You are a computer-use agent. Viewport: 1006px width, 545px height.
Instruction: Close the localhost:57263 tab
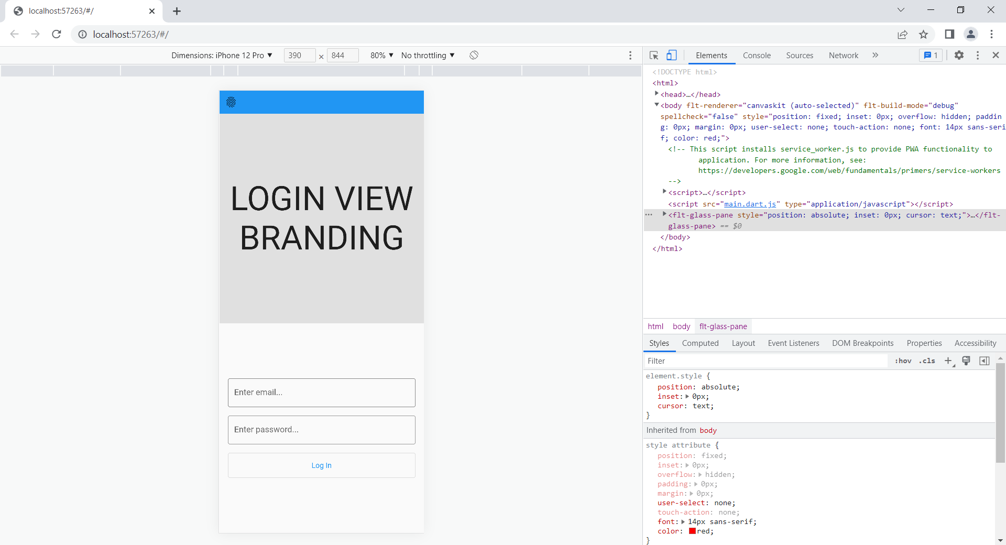[152, 11]
